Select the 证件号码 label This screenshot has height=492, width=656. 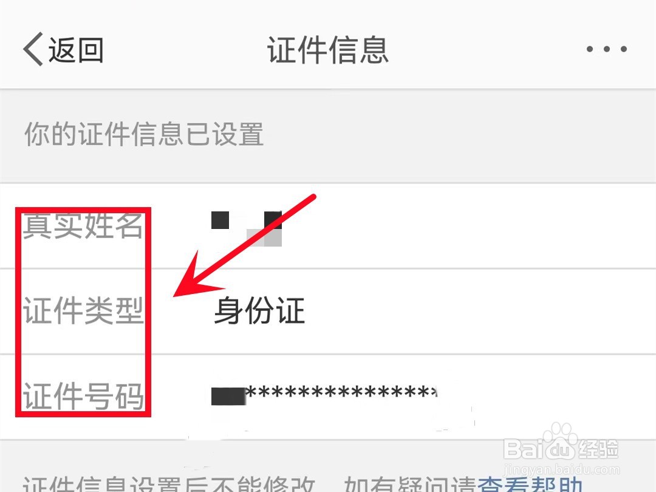(83, 396)
